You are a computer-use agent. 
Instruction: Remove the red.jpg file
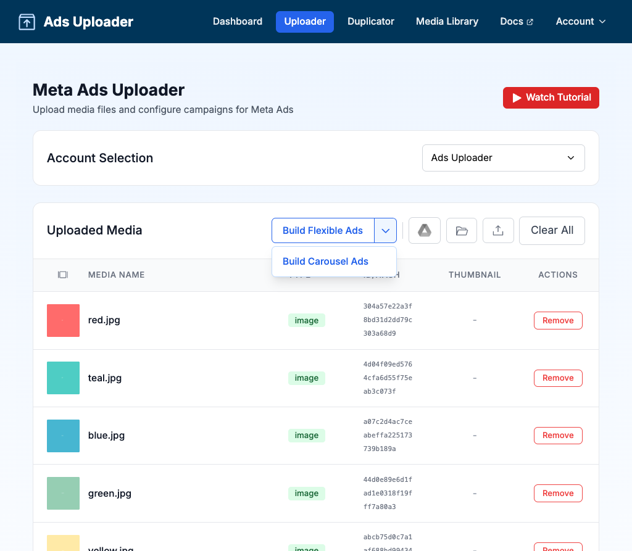558,320
